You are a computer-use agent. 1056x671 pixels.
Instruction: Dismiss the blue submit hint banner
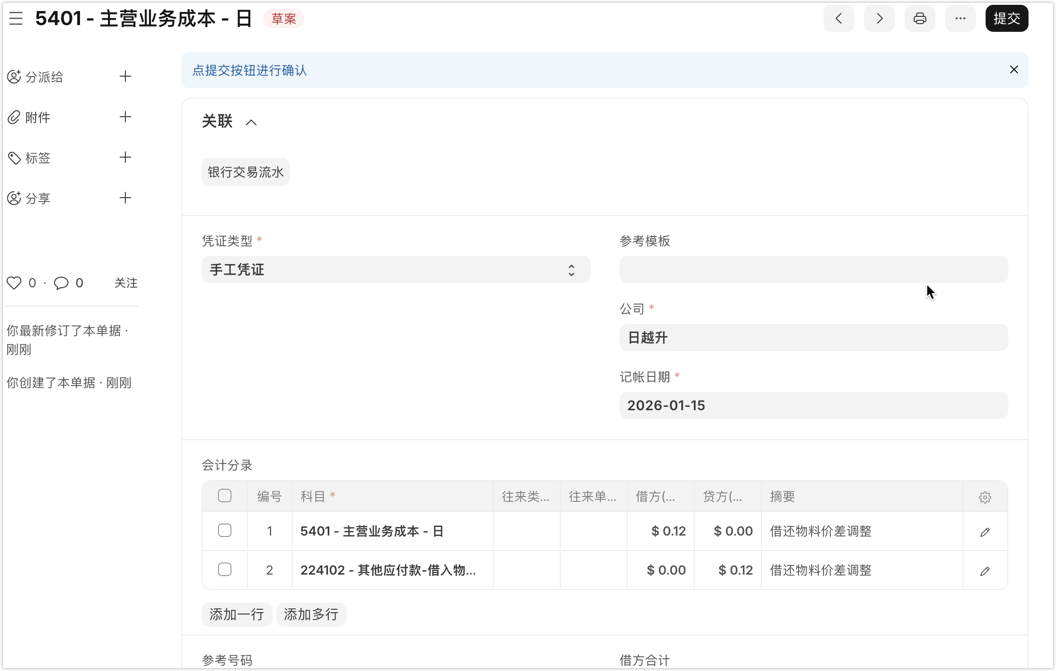click(1014, 70)
